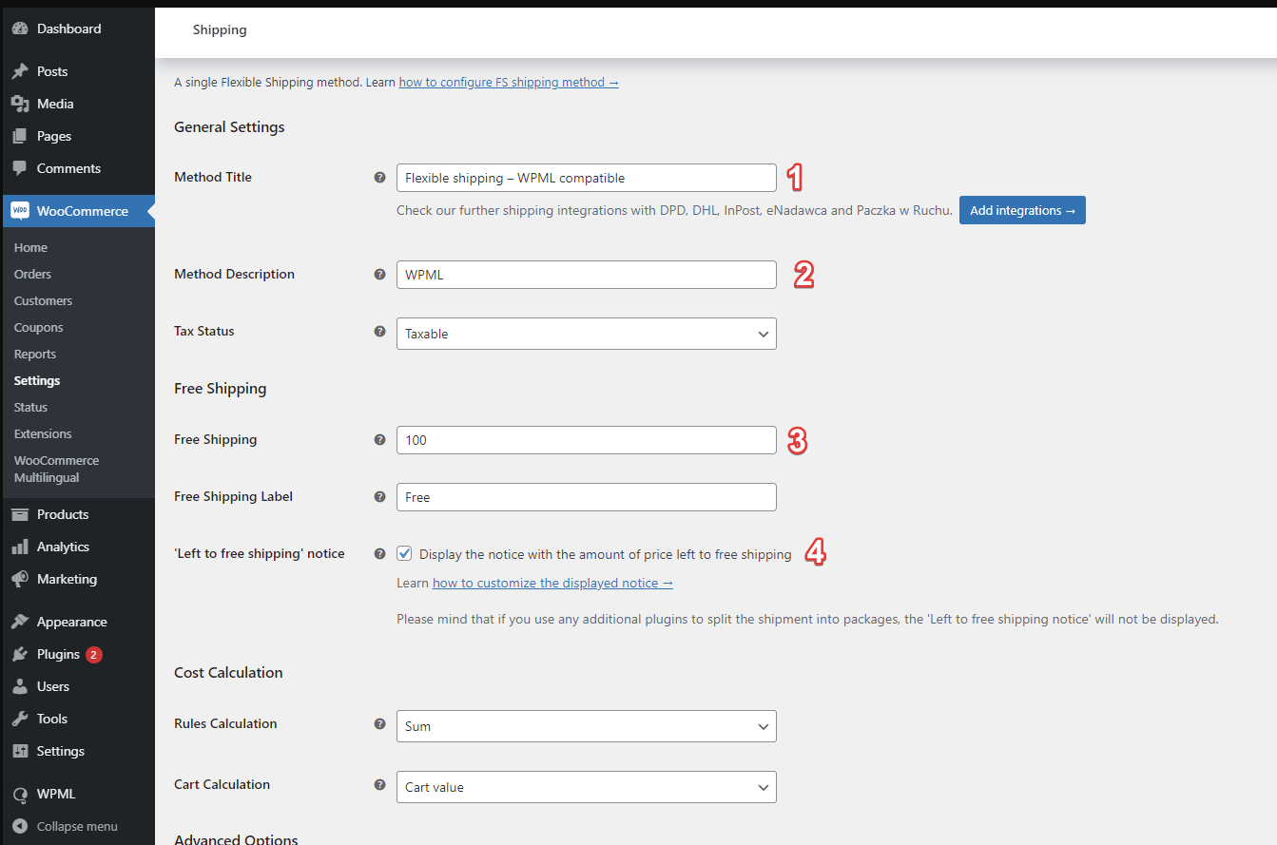This screenshot has height=845, width=1277.
Task: Open the Cart Calculation dropdown
Action: point(586,787)
